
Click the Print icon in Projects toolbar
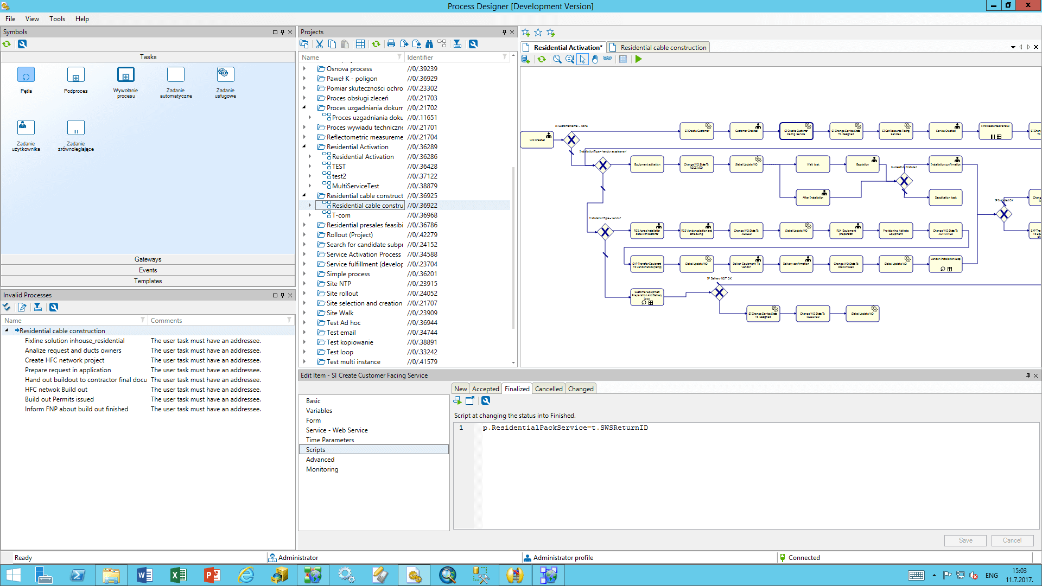[391, 44]
